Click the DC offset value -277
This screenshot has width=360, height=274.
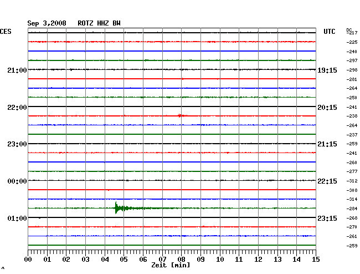tap(352, 171)
